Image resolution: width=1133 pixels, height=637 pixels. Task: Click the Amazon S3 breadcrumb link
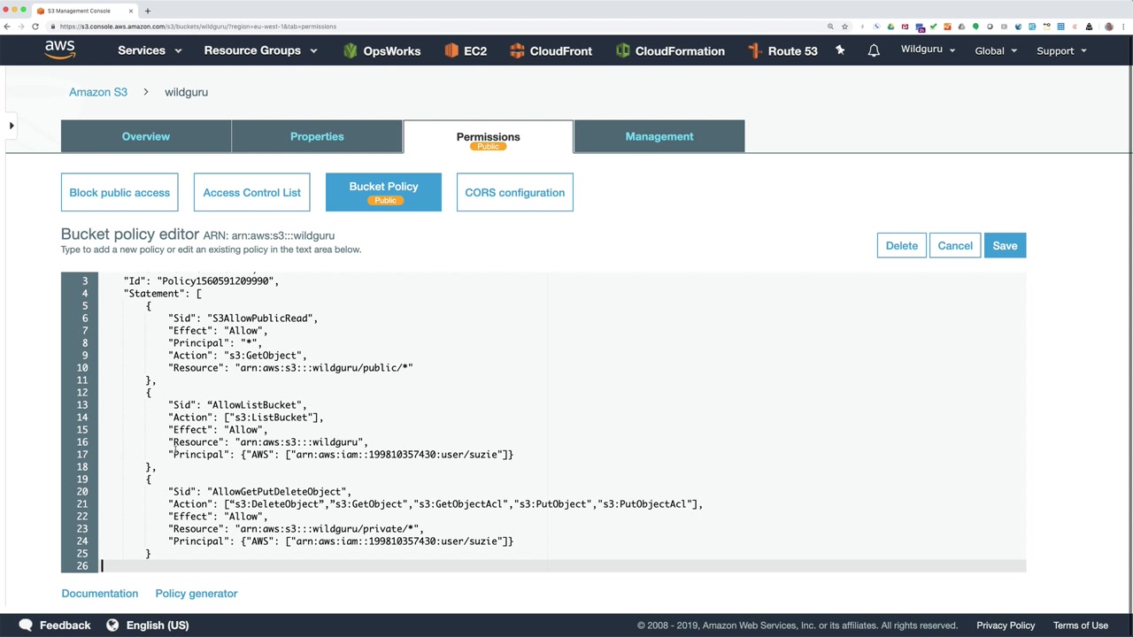click(98, 92)
